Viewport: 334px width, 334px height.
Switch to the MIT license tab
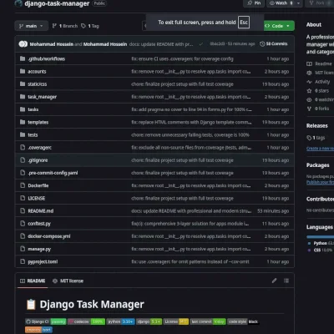68,281
